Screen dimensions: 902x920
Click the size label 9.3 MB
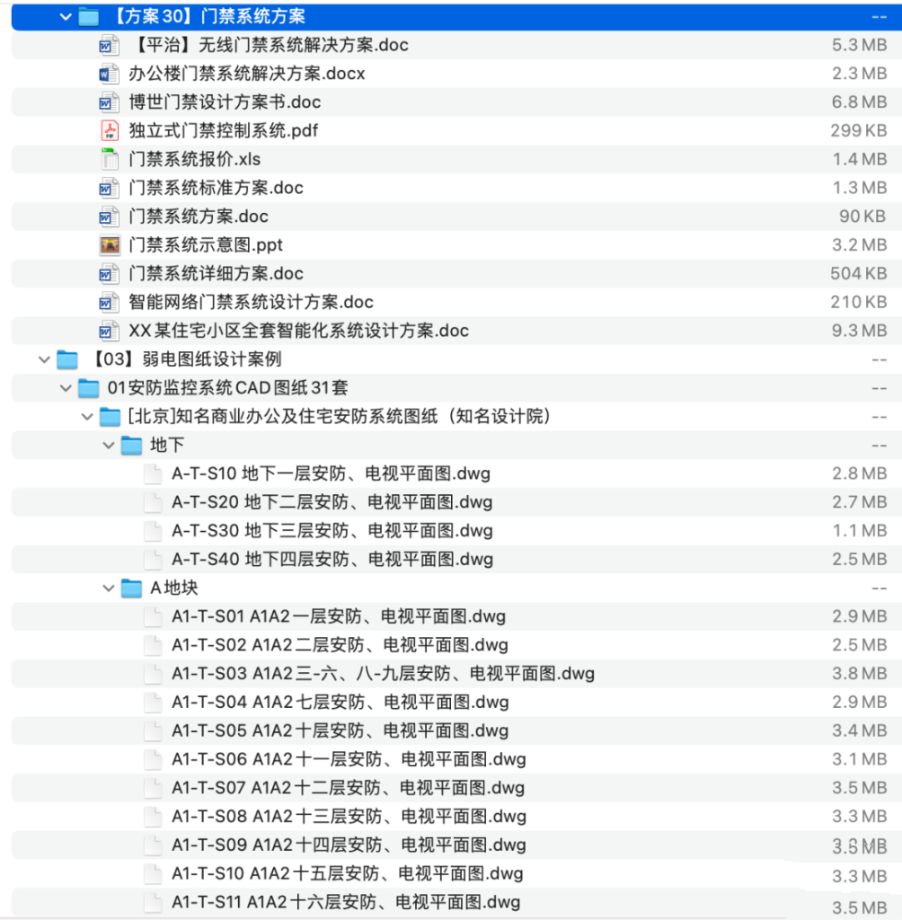(x=860, y=331)
